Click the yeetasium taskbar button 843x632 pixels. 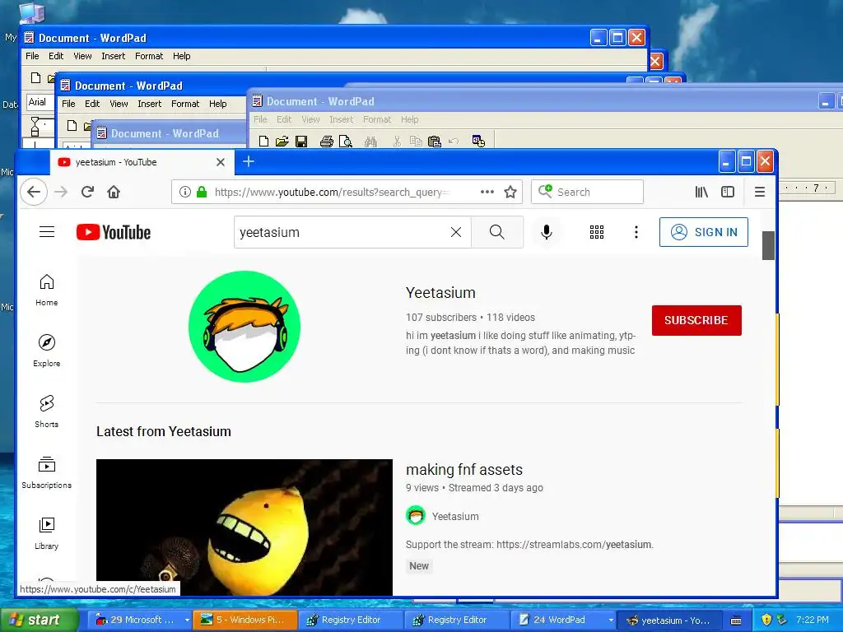[668, 620]
